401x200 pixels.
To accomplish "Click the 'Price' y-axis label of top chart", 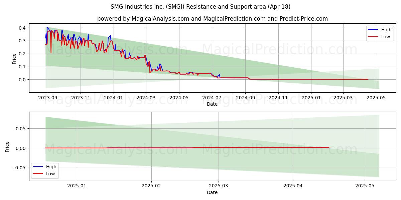I will (x=14, y=58).
